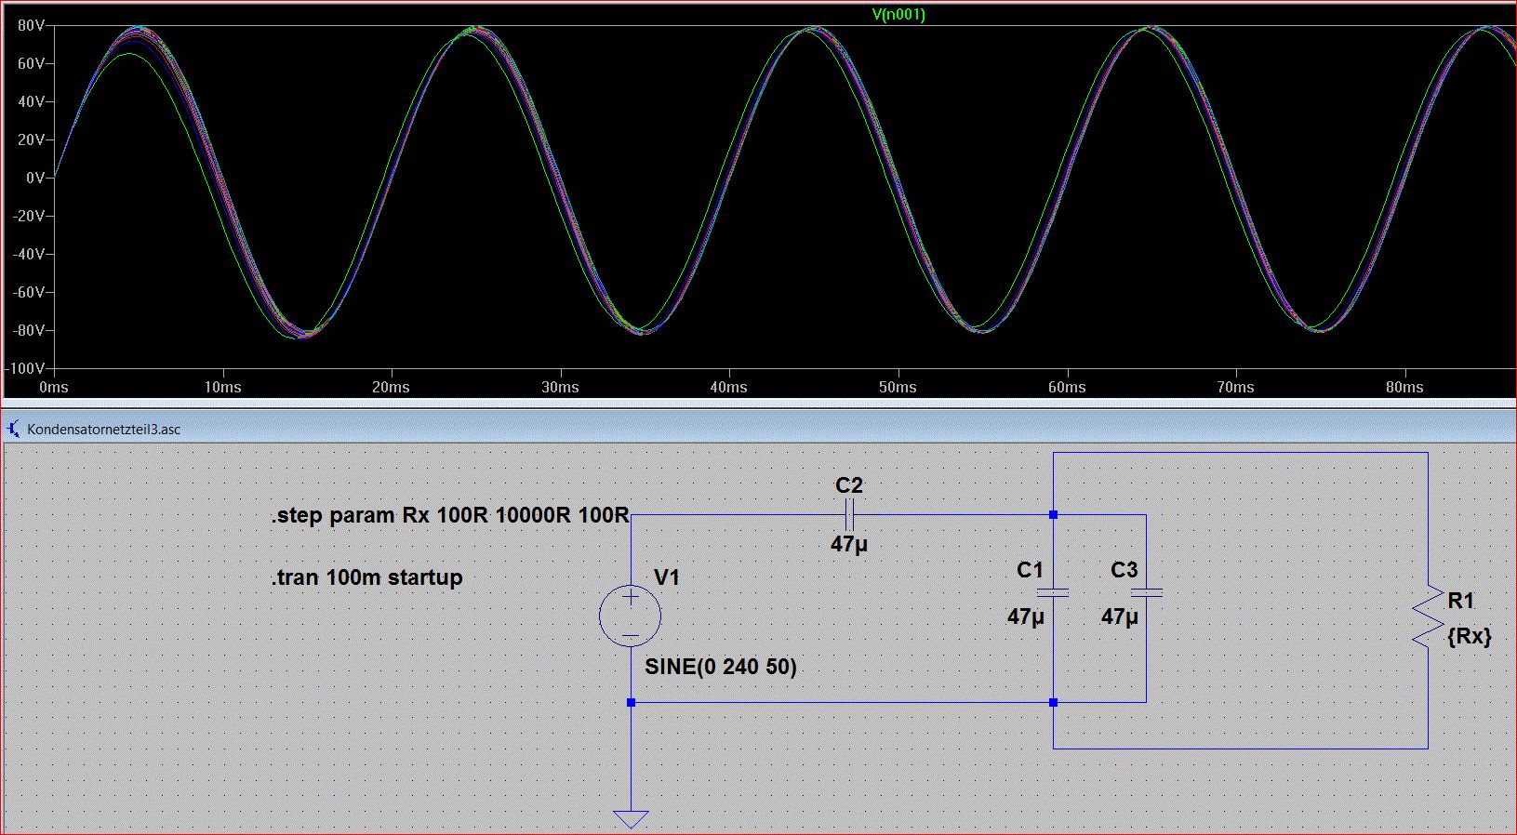
Task: Click the Kondensatornetzteil3.asc window title
Action: (103, 429)
